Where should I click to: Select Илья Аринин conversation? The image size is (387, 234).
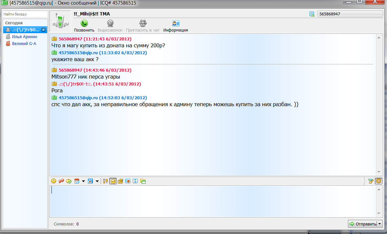click(x=25, y=36)
